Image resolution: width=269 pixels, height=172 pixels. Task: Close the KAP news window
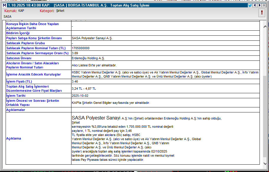tap(264, 5)
